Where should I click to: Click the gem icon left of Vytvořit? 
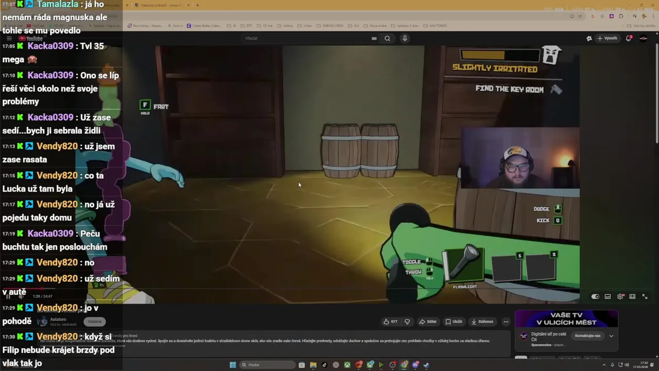tap(589, 38)
